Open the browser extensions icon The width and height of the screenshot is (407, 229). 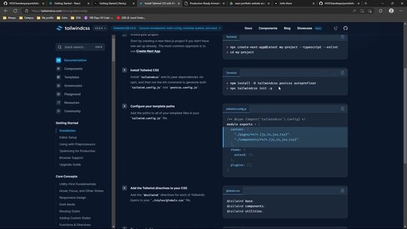380,11
